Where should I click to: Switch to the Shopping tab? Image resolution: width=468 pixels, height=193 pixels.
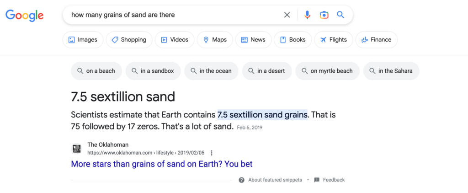pos(129,40)
